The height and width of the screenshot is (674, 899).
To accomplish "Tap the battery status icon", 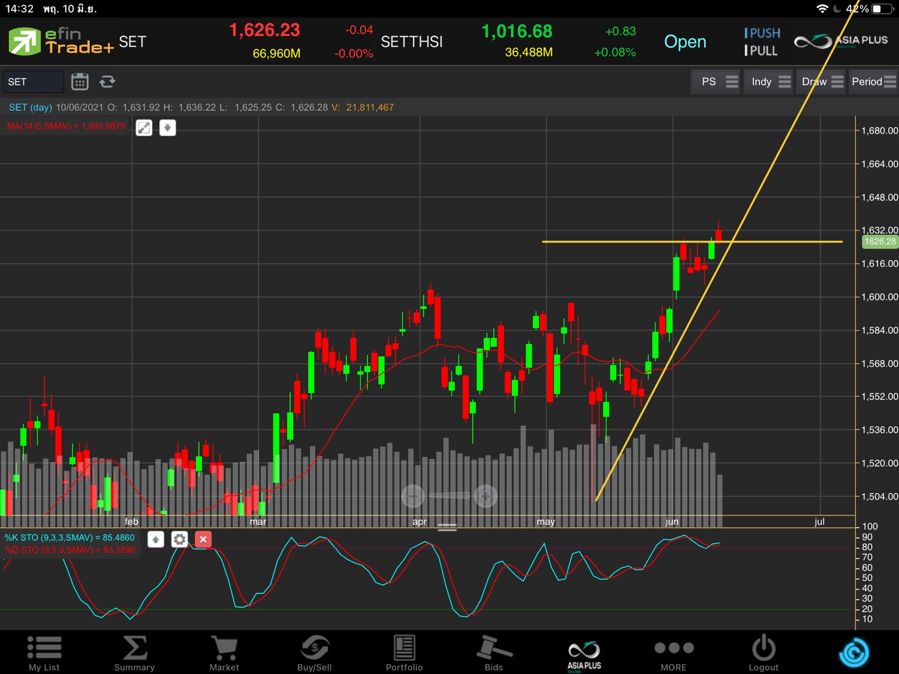I will pos(883,9).
